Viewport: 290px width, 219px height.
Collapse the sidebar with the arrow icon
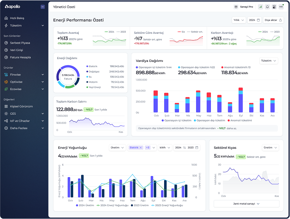43,7
